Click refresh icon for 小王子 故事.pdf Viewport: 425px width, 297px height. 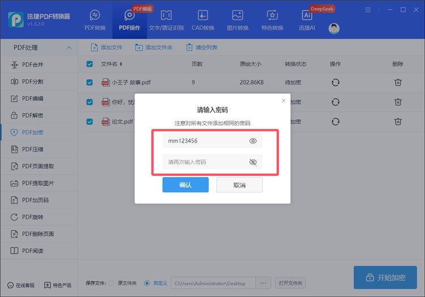click(335, 83)
